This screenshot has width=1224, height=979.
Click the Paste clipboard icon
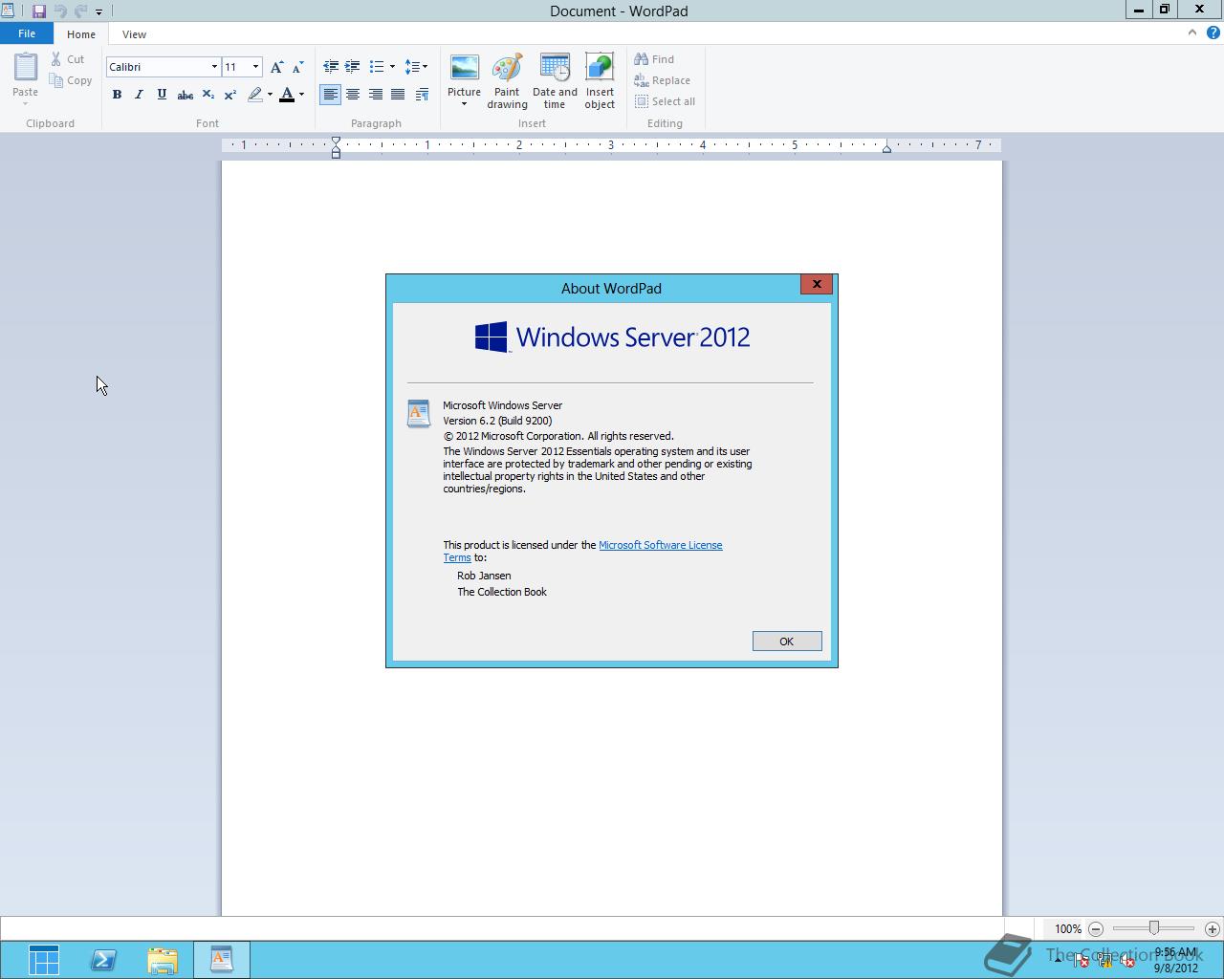(25, 67)
